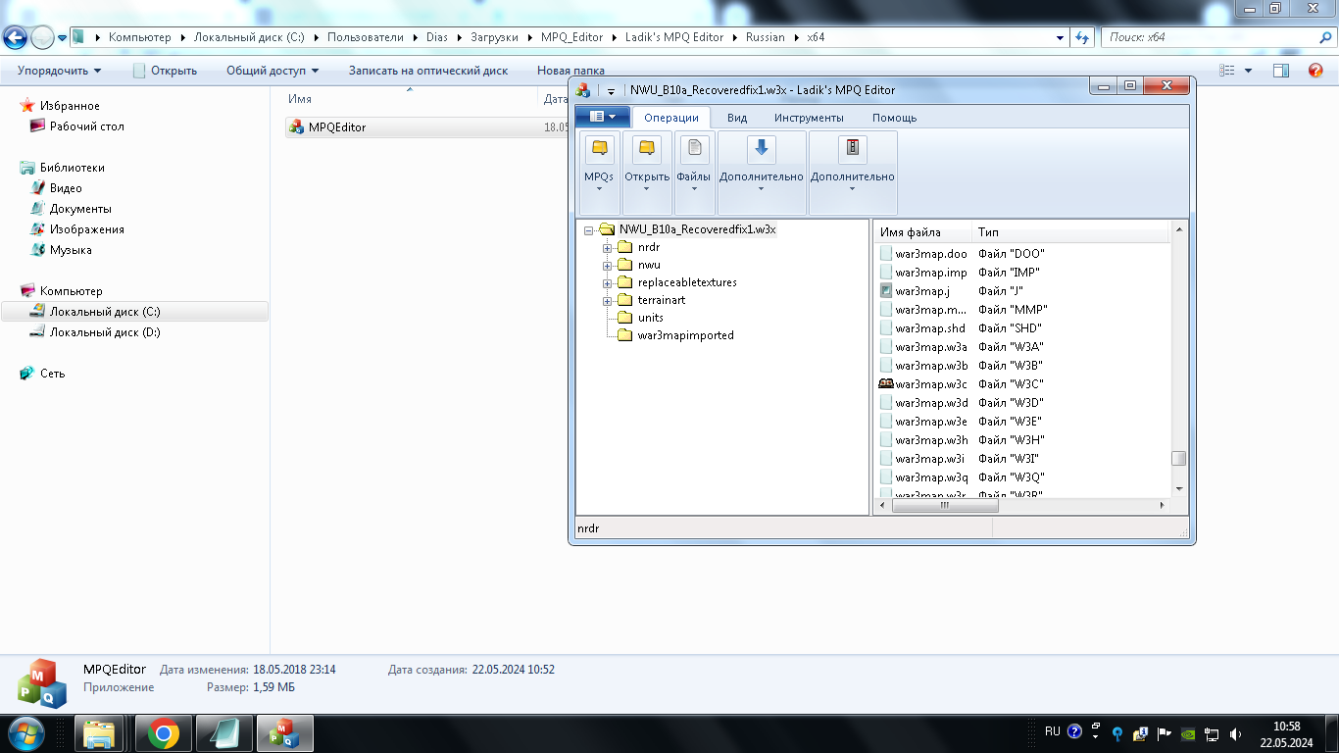The width and height of the screenshot is (1339, 753).
Task: Switch to the Помощь ribbon tab
Action: pos(895,118)
